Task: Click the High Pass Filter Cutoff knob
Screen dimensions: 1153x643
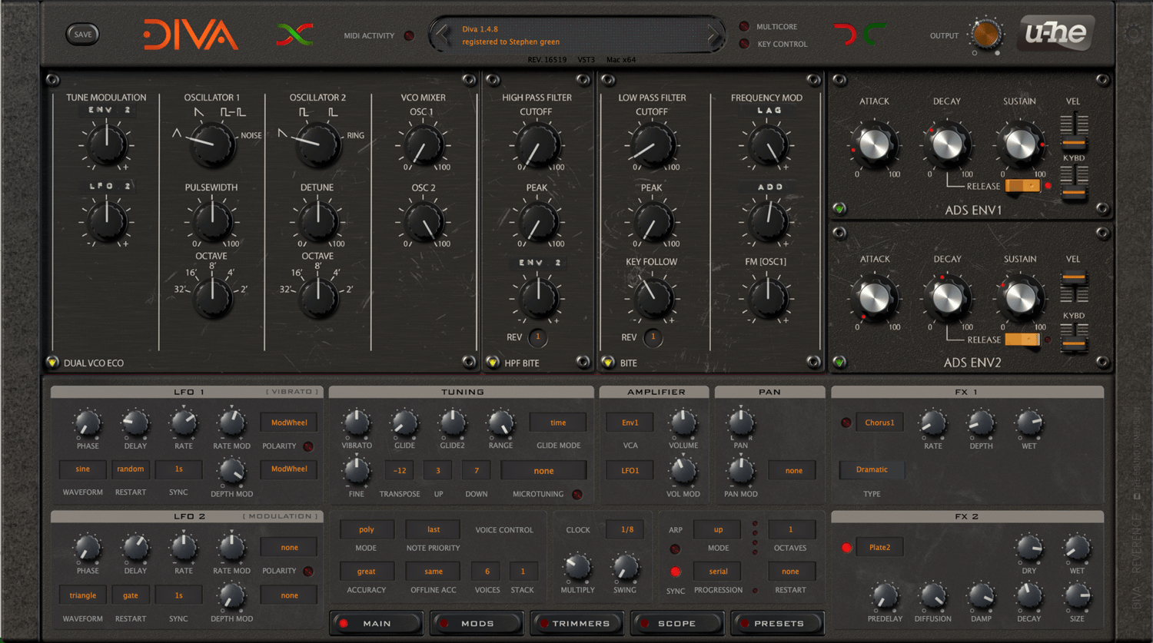Action: (537, 144)
